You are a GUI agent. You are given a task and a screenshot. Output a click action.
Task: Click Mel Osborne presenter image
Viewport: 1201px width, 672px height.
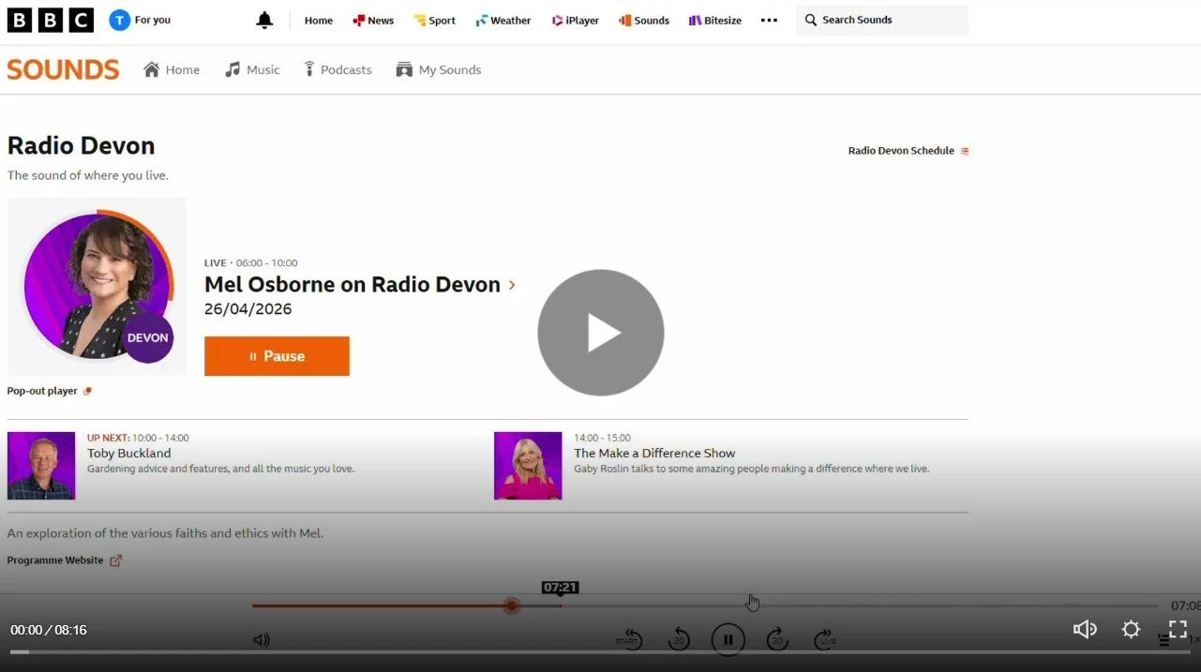[97, 287]
